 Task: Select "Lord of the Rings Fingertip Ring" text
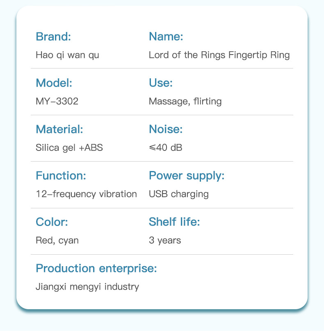(219, 55)
